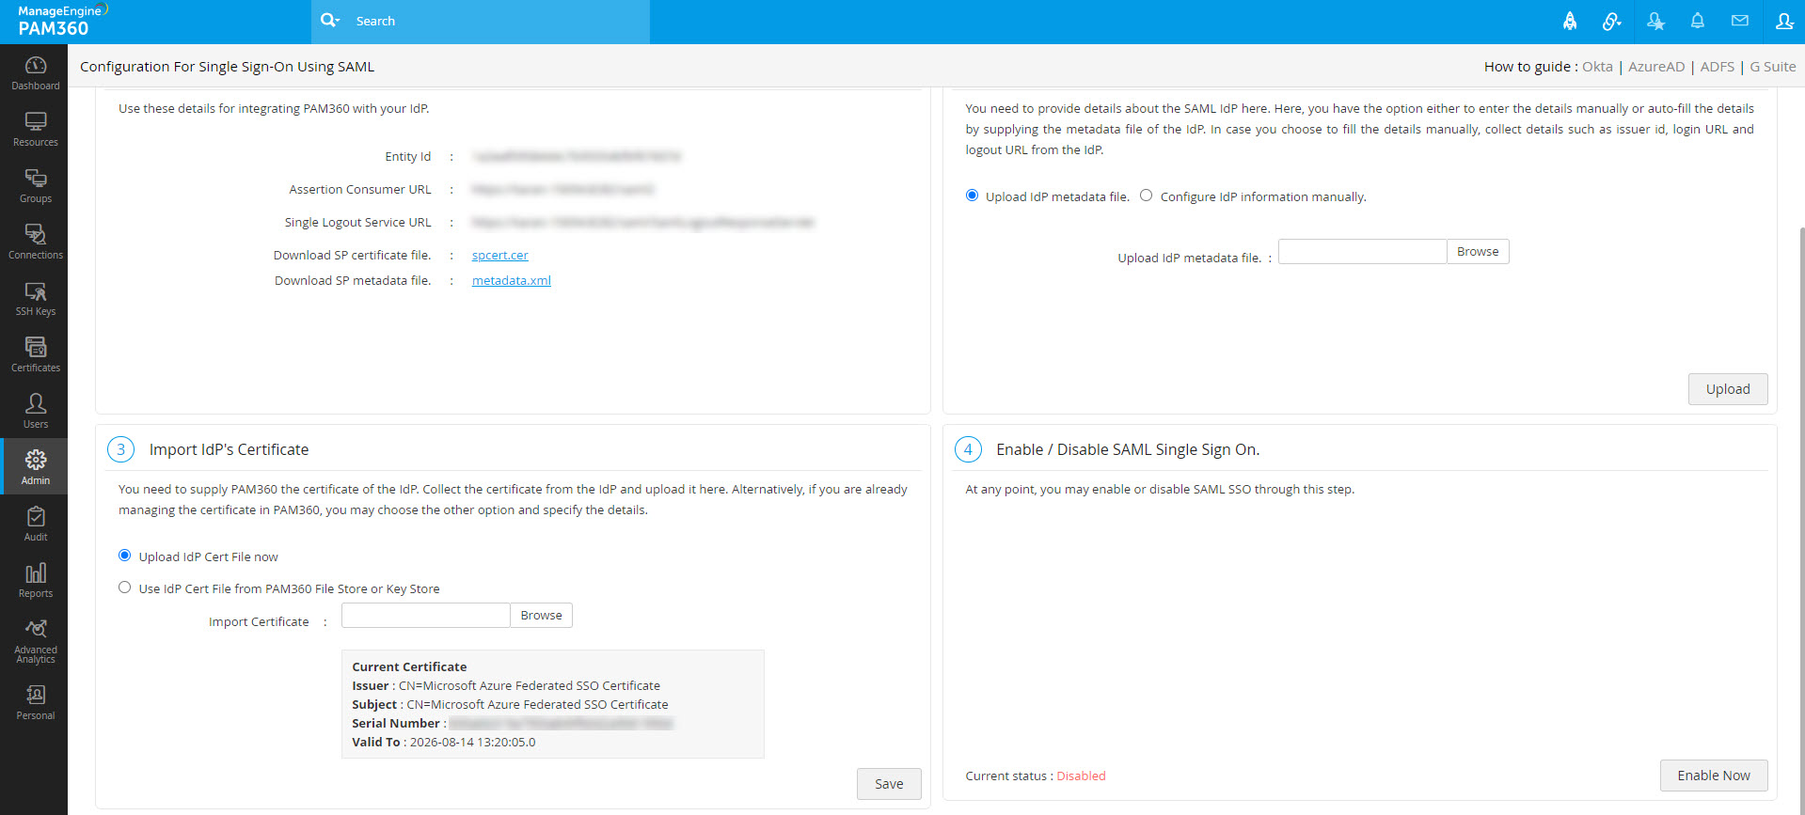
Task: Focus the Search field in header
Action: [499, 21]
